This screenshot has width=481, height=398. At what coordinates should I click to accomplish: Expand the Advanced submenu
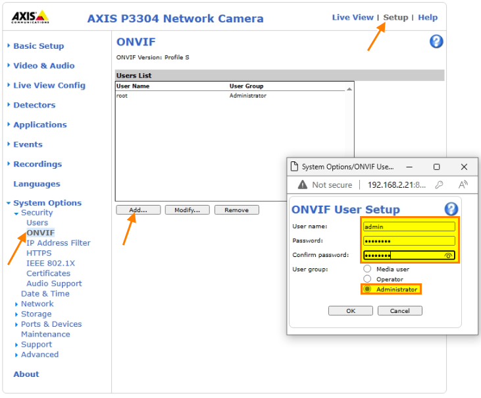coord(16,355)
